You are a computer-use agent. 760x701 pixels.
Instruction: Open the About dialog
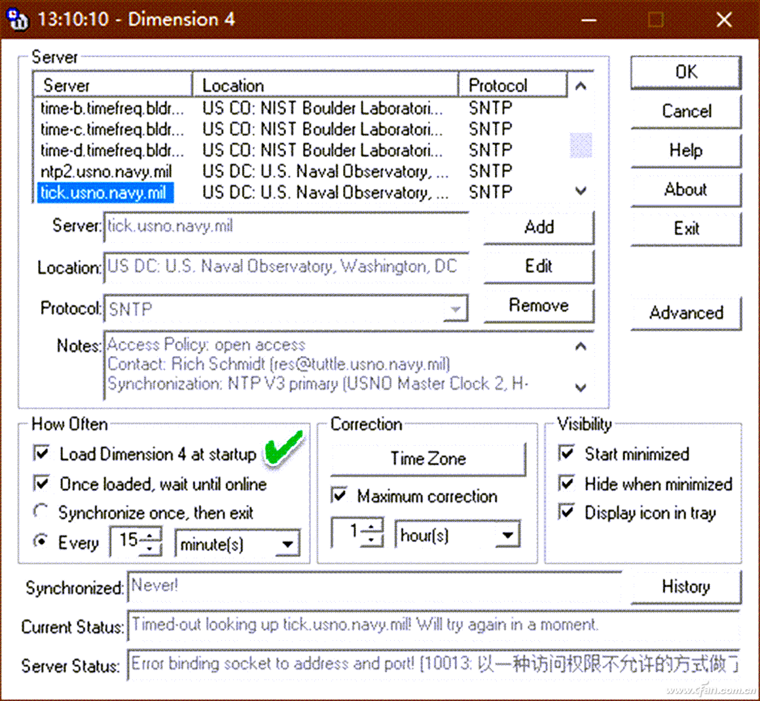click(x=686, y=190)
